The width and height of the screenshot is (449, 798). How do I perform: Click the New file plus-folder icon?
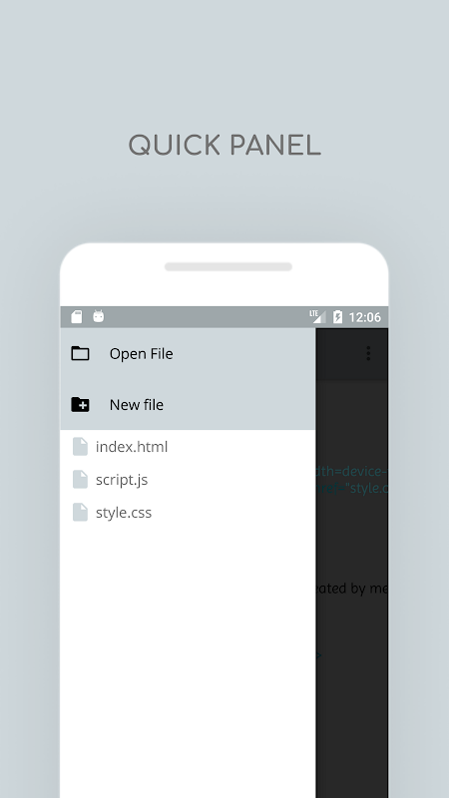tap(80, 404)
